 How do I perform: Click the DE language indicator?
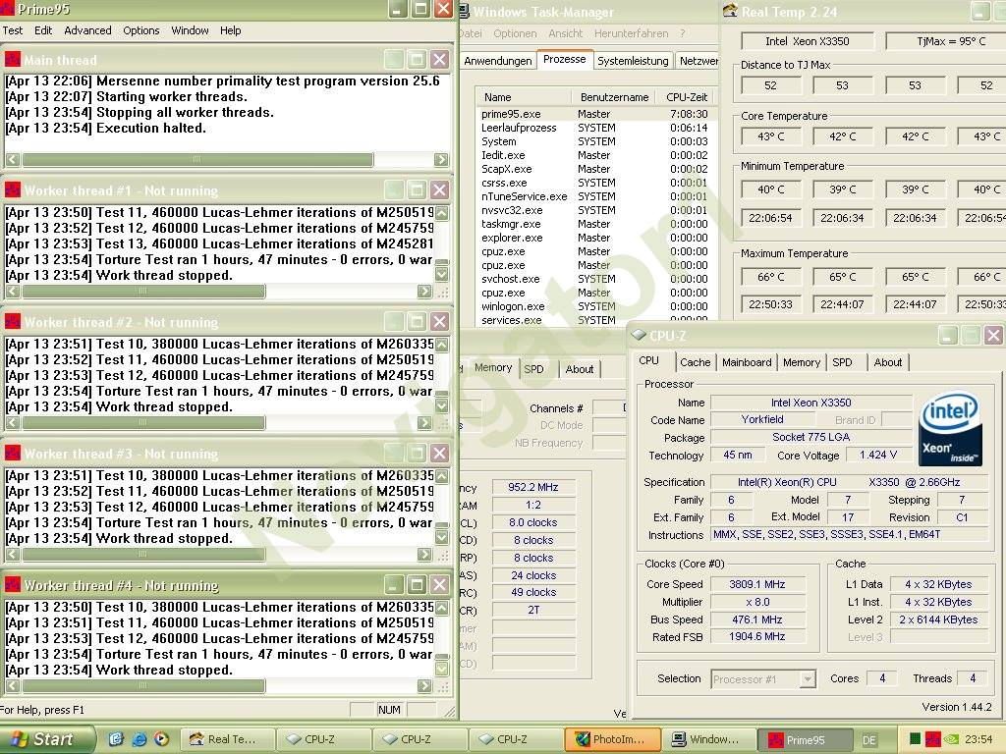tap(869, 740)
